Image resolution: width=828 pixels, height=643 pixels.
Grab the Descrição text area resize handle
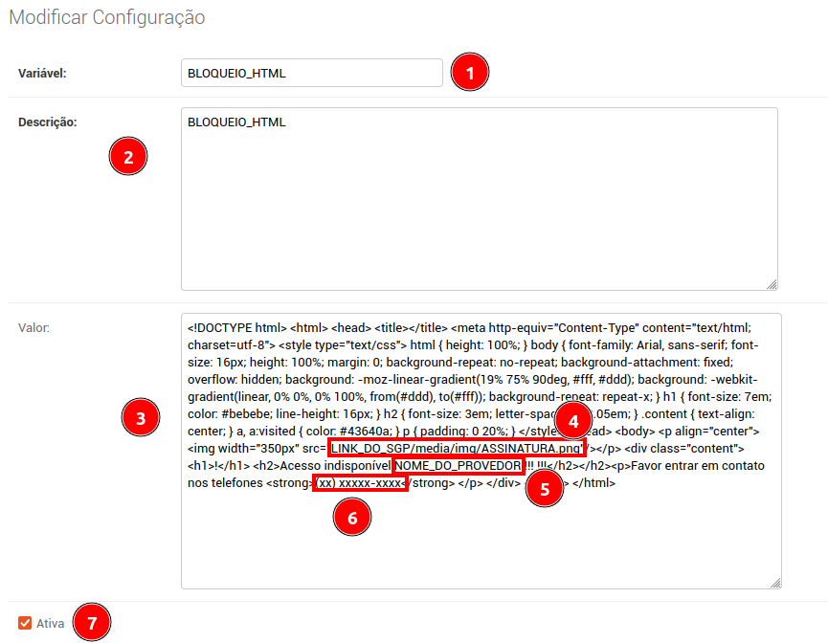tap(772, 283)
